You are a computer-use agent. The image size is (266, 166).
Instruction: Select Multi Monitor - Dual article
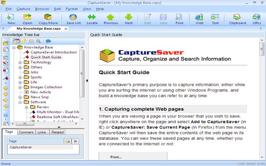(x=58, y=112)
